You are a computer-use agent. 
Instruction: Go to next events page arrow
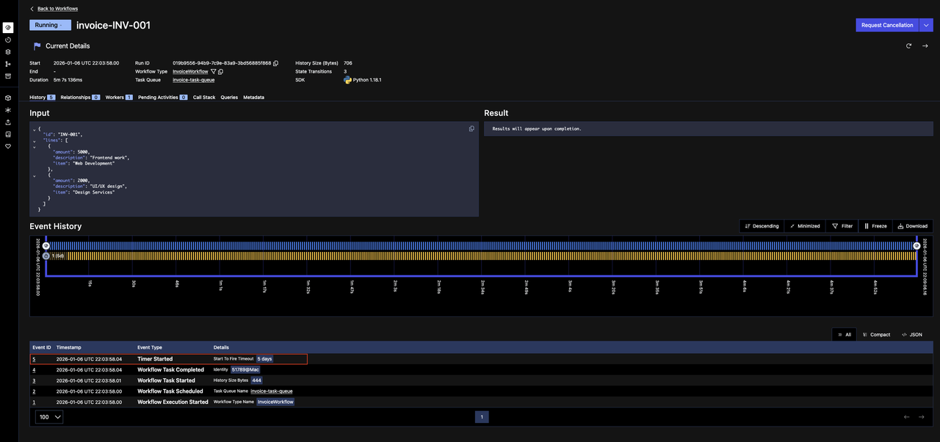[921, 417]
